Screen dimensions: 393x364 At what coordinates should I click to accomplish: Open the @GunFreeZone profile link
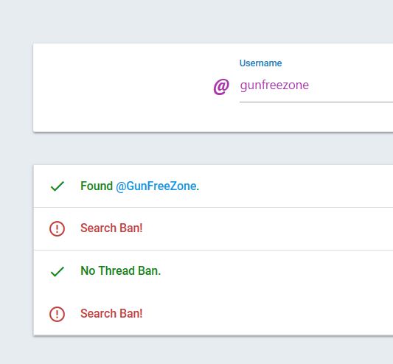pyautogui.click(x=157, y=186)
